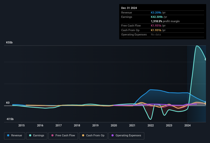Click the Free Cash Flow K1.931b value
The height and width of the screenshot is (143, 210).
[x=156, y=26]
